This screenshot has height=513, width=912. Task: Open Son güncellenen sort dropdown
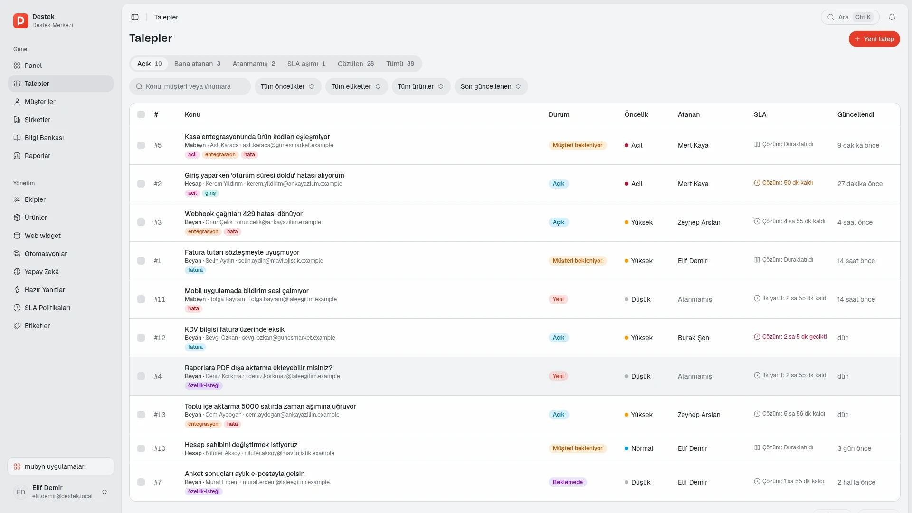pos(491,86)
